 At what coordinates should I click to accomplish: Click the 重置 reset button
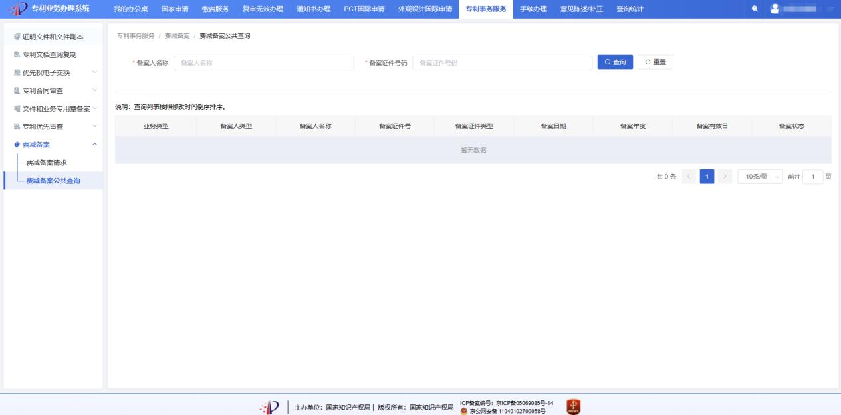[656, 62]
